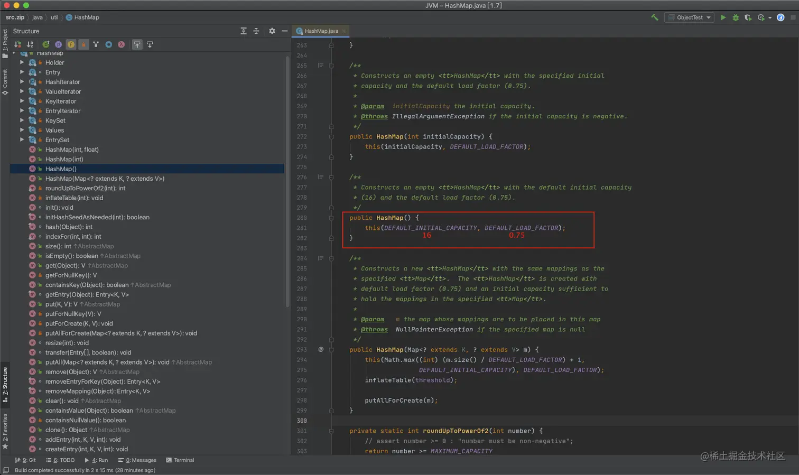Run ObjectTest with green play icon

point(723,17)
